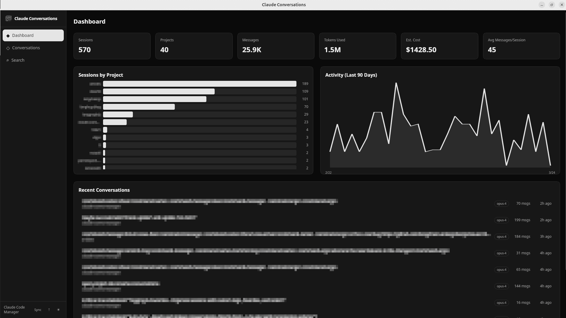Open the recent conversation with 70 msgs
The image size is (566, 318).
[x=210, y=204]
